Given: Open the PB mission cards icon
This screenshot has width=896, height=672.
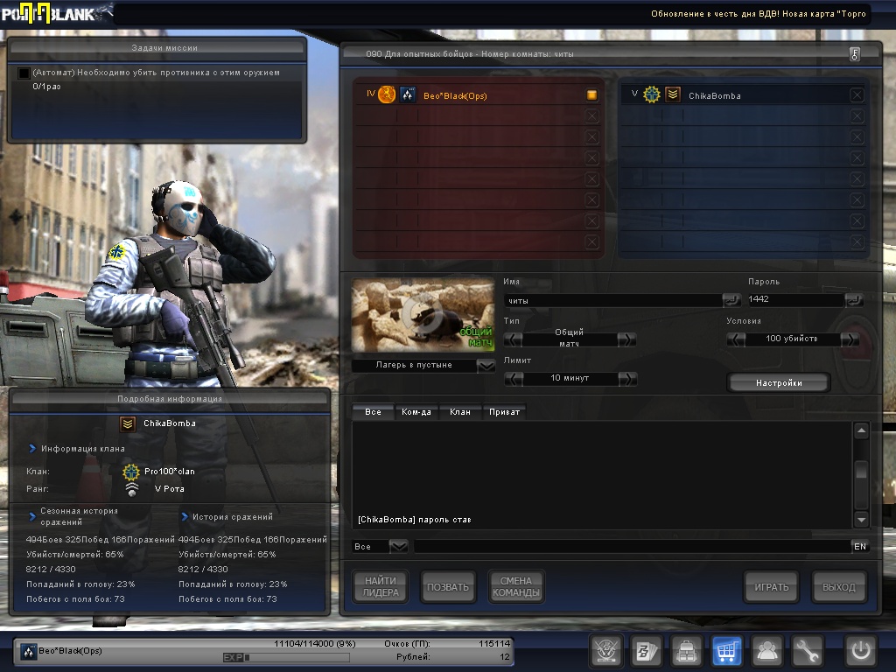Looking at the screenshot, I should coord(646,652).
